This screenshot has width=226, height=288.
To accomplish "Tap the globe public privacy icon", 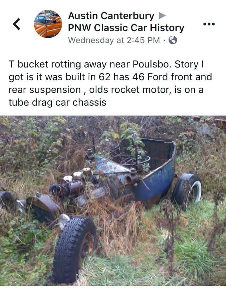I will pos(173,40).
